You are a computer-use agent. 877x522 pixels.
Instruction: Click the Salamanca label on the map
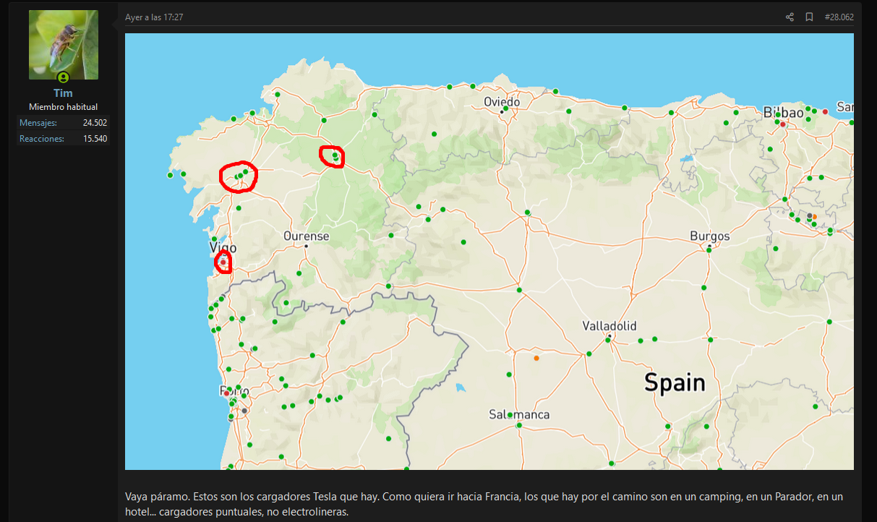519,415
